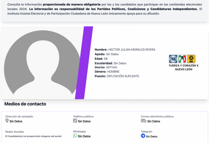The width and height of the screenshot is (209, 143).
Task: Select the PRD party logo
Action: (x=191, y=59)
